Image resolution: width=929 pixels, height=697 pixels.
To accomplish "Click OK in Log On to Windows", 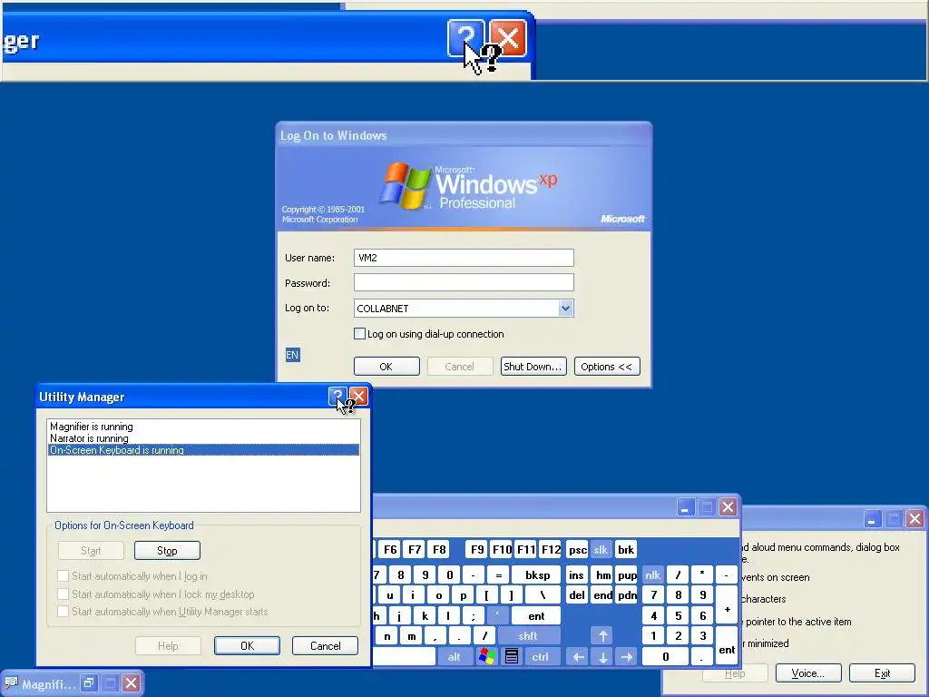I will (386, 367).
